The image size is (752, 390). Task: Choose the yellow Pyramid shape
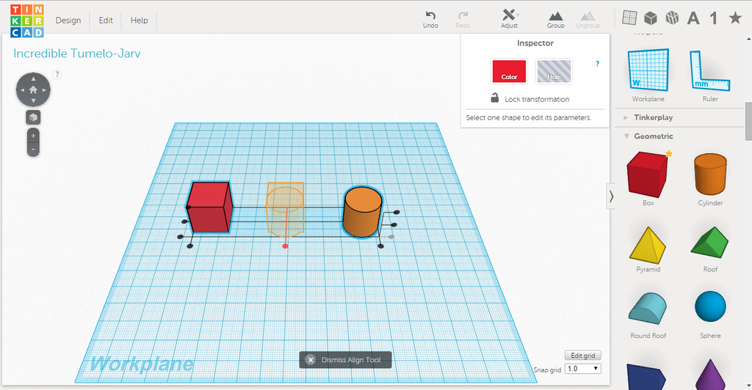pyautogui.click(x=648, y=249)
